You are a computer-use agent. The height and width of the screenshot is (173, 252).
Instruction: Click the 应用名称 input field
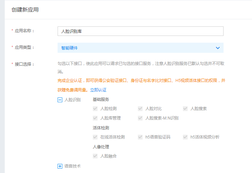[140, 31]
